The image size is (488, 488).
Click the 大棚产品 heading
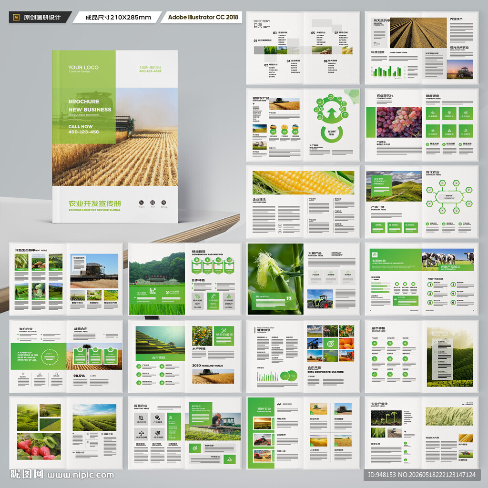pyautogui.click(x=315, y=254)
